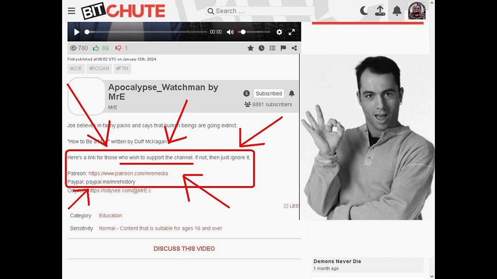Open the #FTM hashtag
Screen dimensions: 497x279
click(122, 69)
